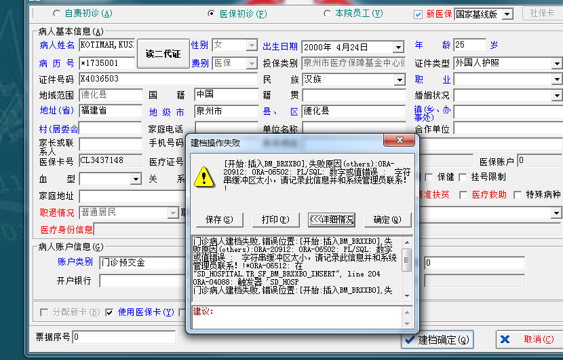Click the 地址(省) input field
This screenshot has height=360, width=563.
pos(111,111)
